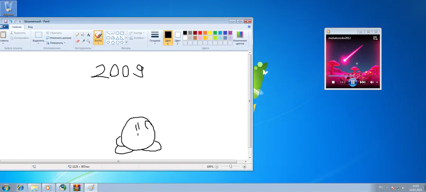This screenshot has height=192, width=426.
Task: Choose the diamond shape
Action: pos(108,43)
